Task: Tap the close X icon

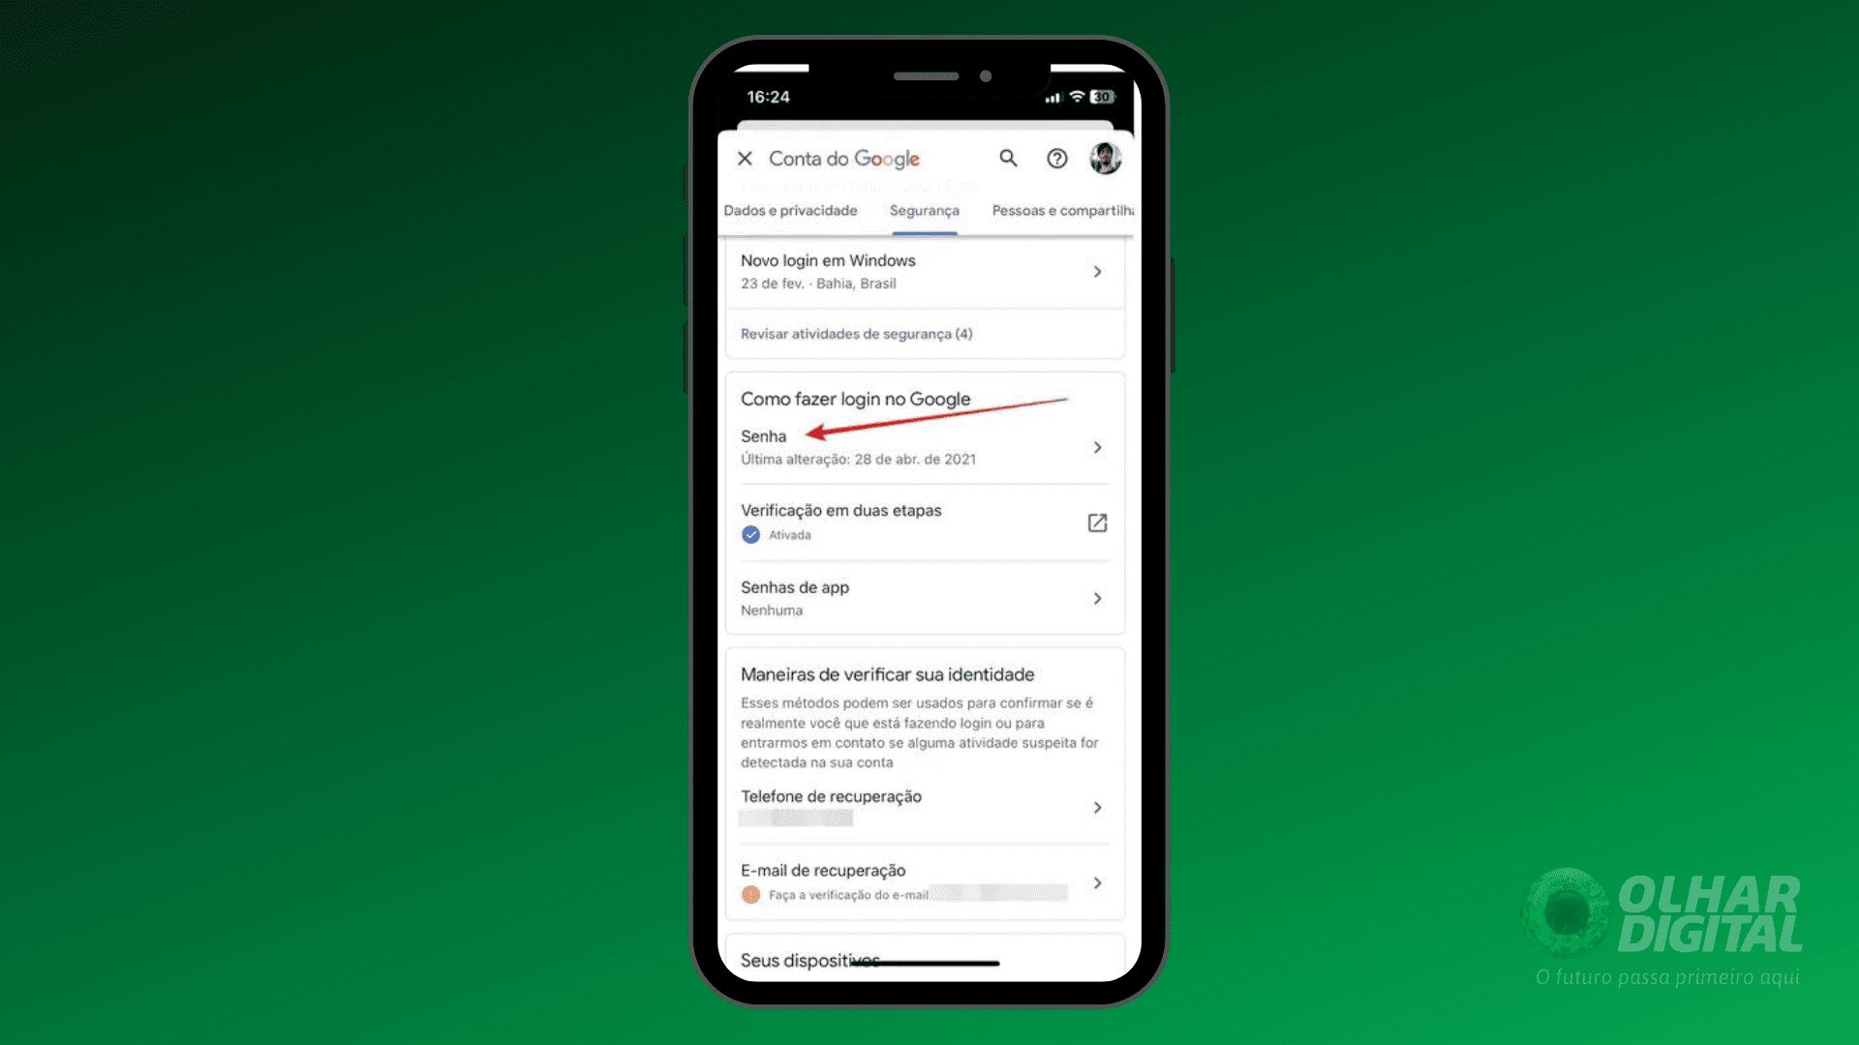Action: [746, 157]
